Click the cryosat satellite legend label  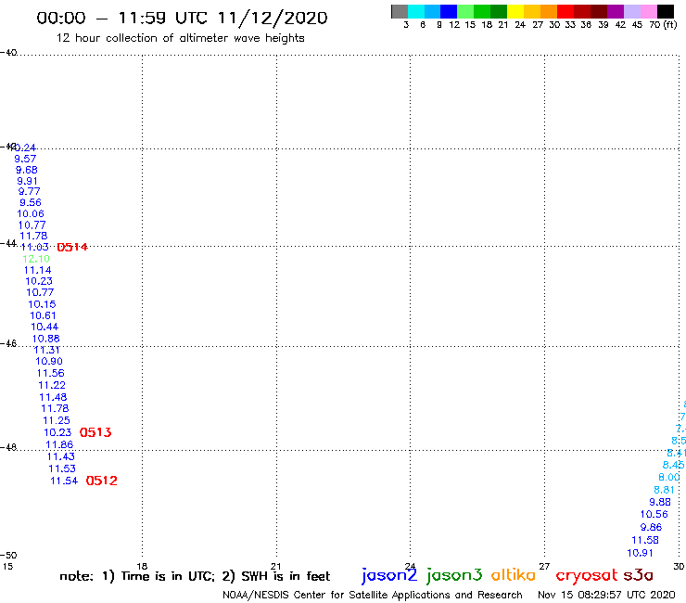pos(587,575)
